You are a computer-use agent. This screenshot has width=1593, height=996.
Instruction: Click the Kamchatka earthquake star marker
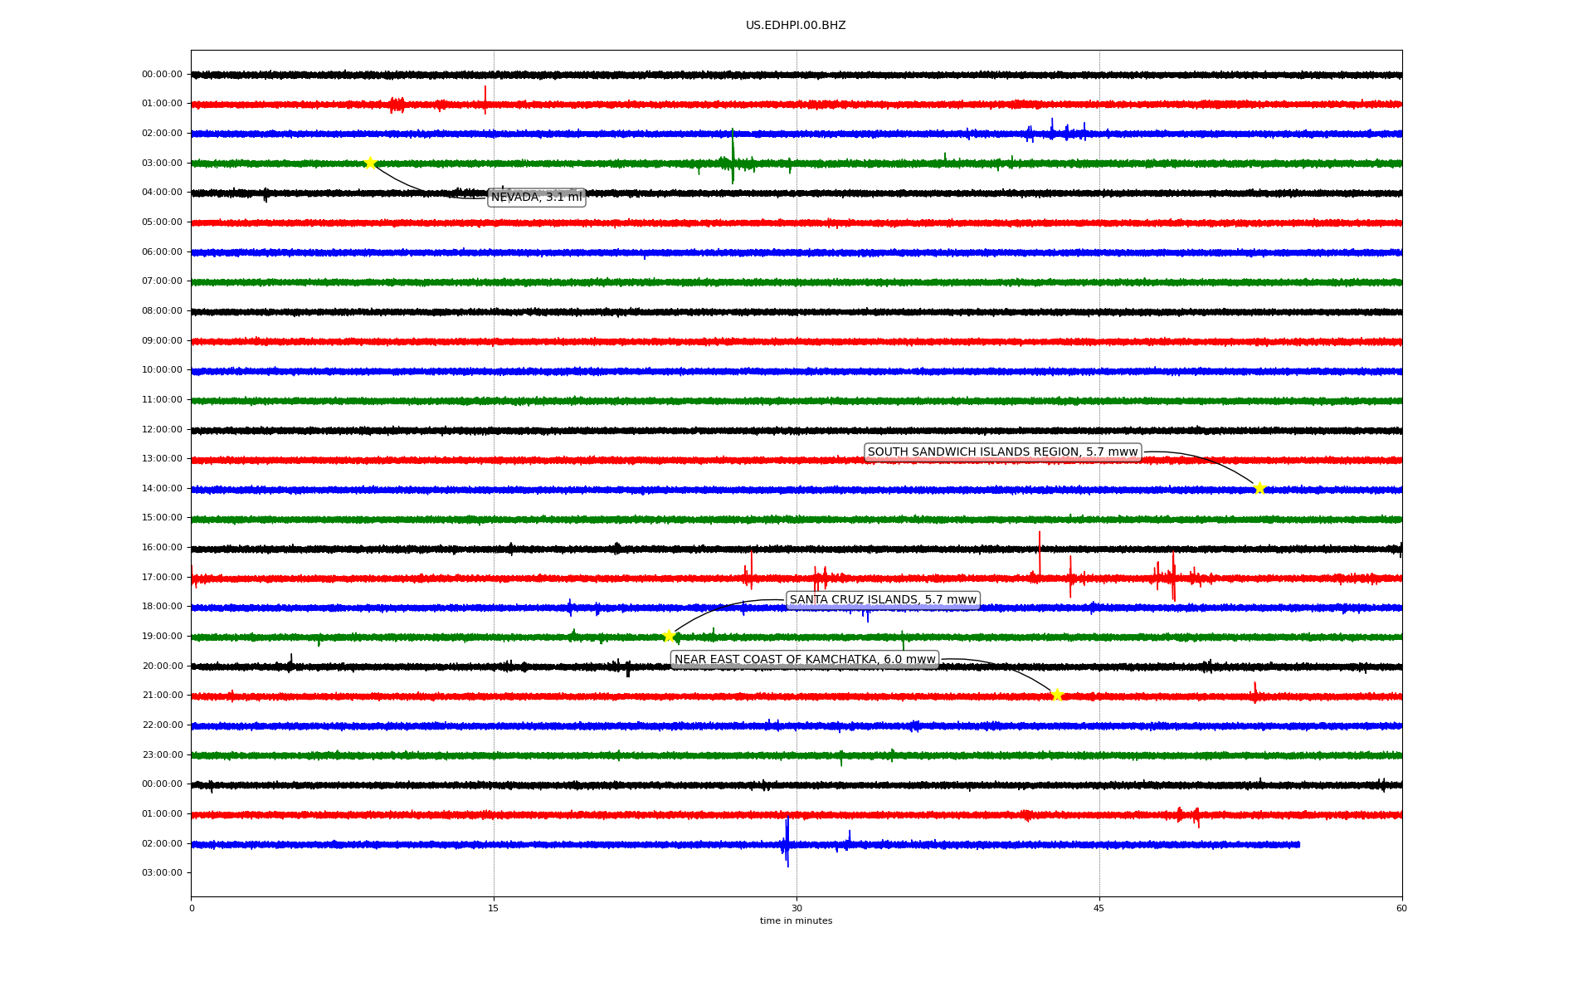[1056, 695]
